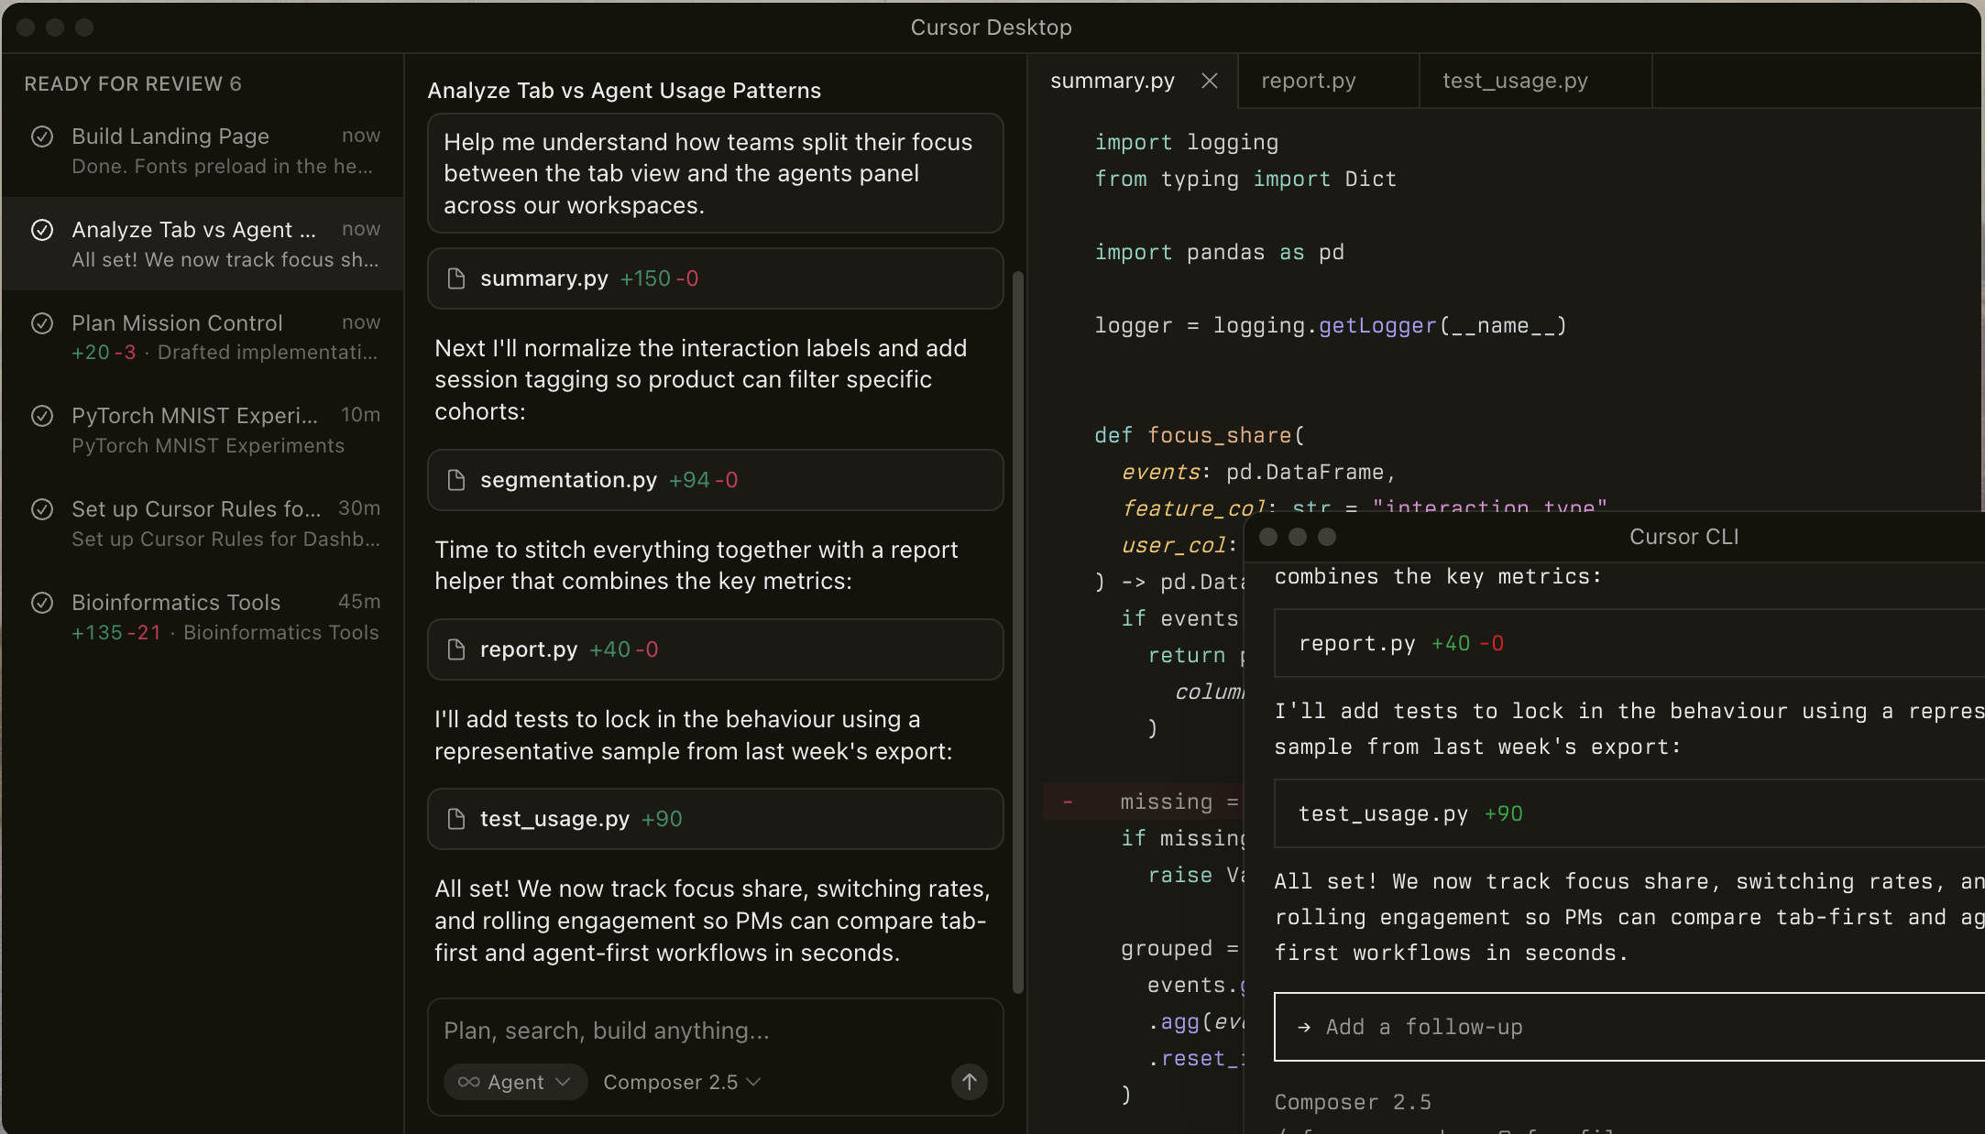Click the 'All set!' summary paragraph in the chat
The width and height of the screenshot is (1985, 1134).
[x=712, y=921]
